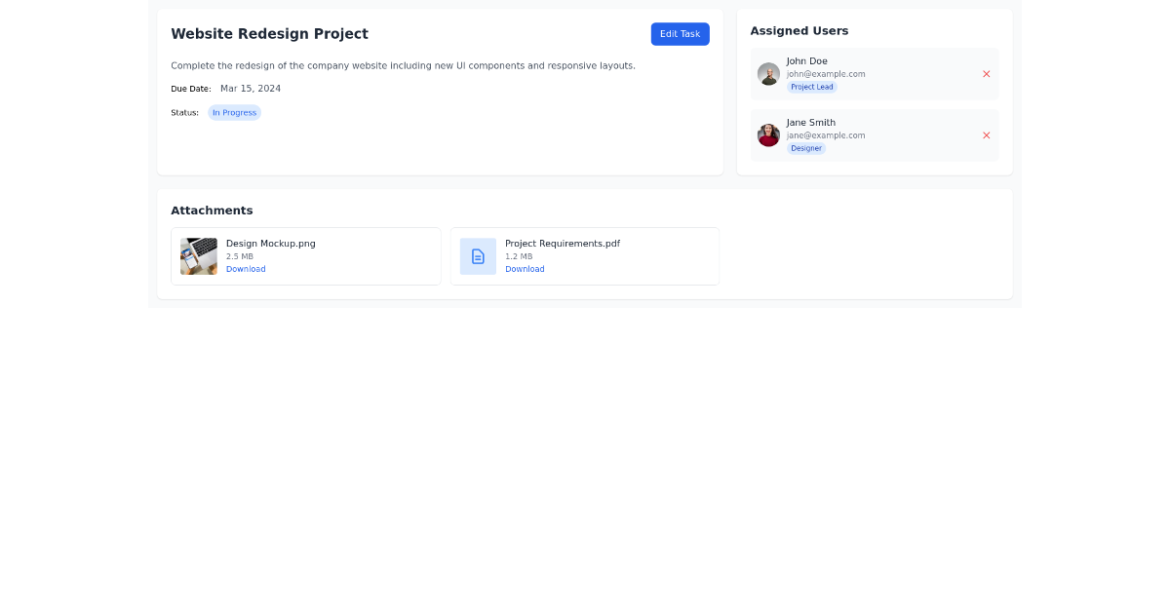The width and height of the screenshot is (1170, 614).
Task: Click the Project Requirements.pdf file icon
Action: tap(478, 255)
